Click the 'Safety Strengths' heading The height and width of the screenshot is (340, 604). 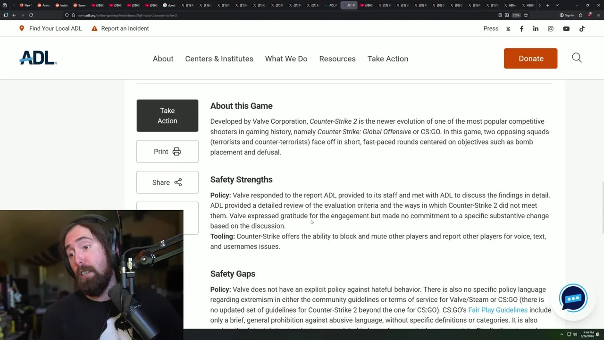[241, 180]
